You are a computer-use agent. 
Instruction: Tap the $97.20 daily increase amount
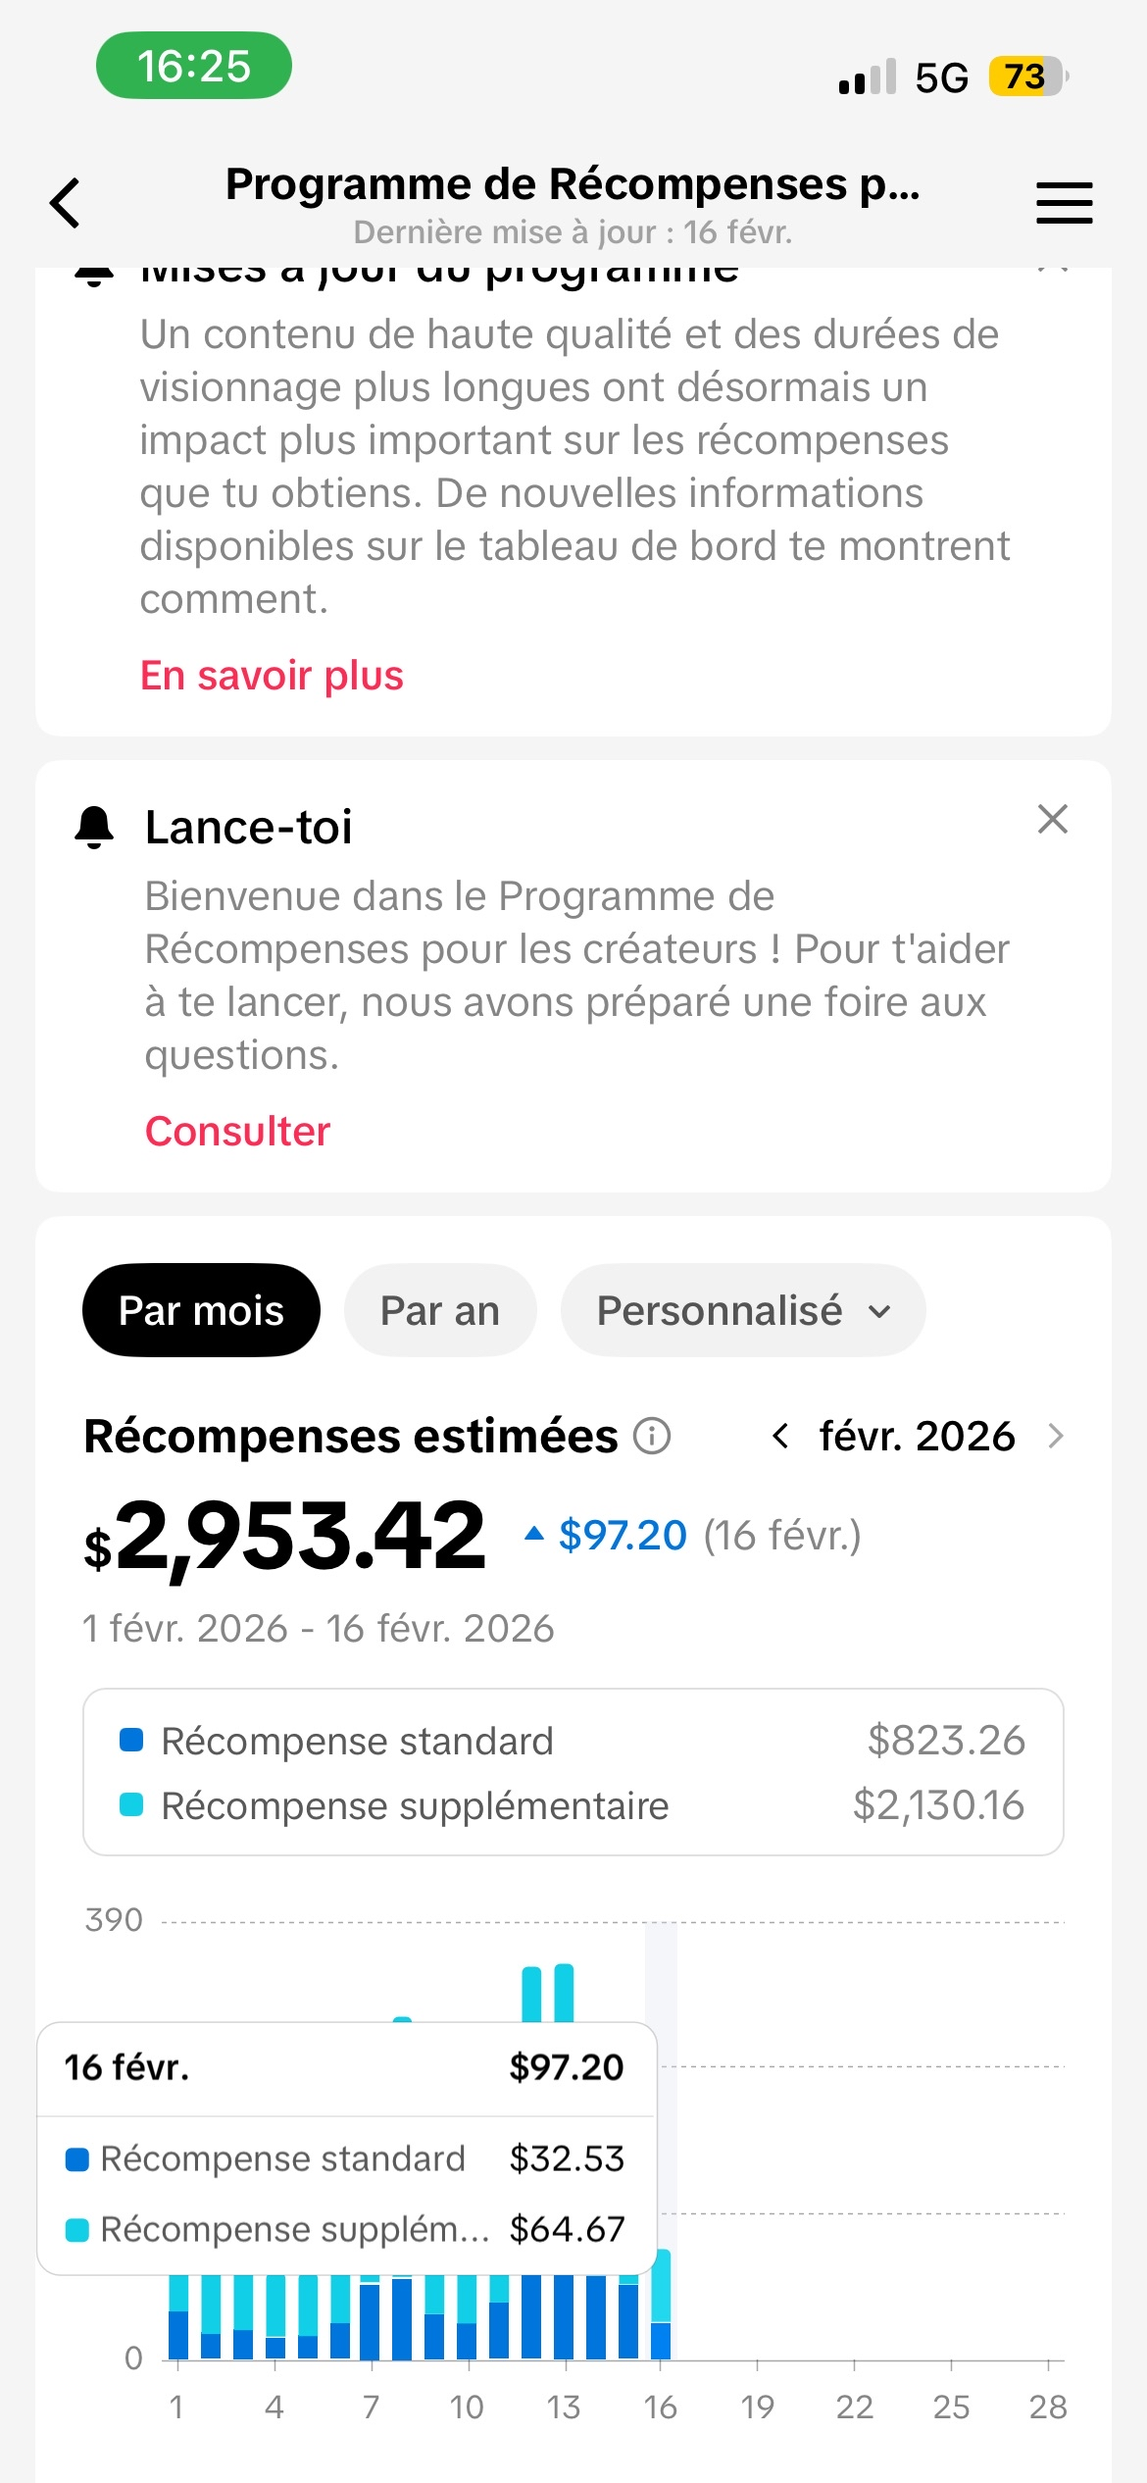click(622, 1535)
